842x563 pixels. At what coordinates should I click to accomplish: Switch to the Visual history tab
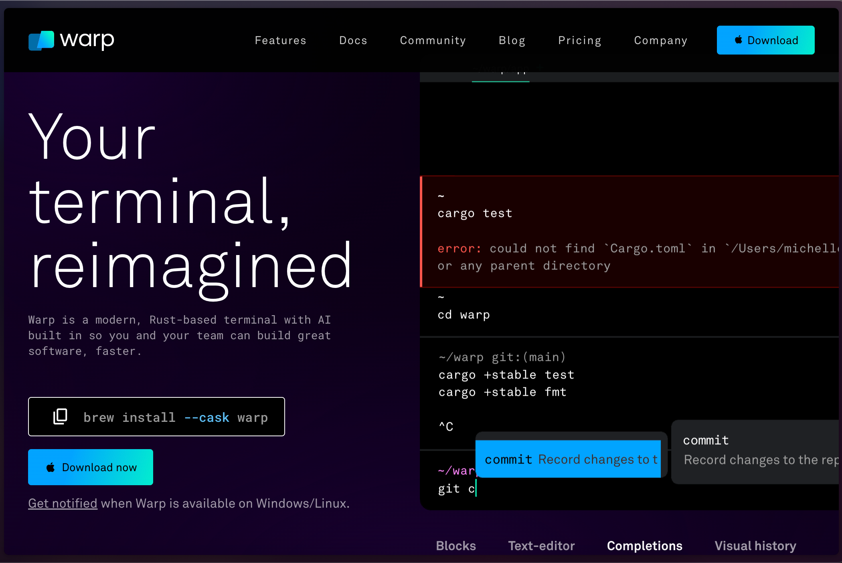755,546
